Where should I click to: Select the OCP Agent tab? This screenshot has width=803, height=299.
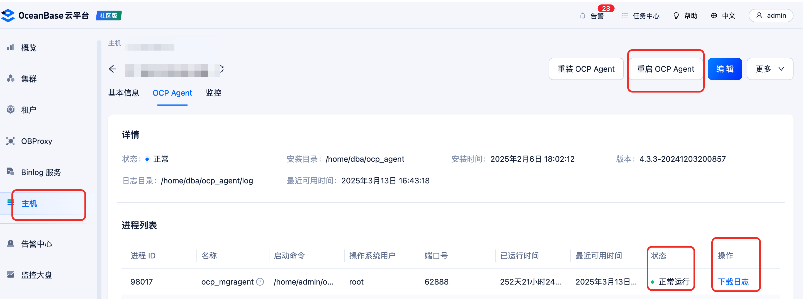(x=172, y=93)
